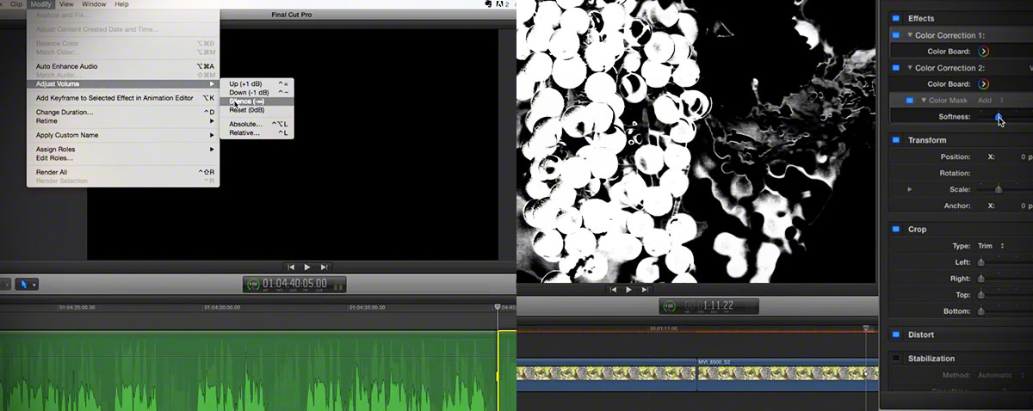The height and width of the screenshot is (411, 1033).
Task: Click the Crop Right slider handle
Action: click(x=980, y=279)
